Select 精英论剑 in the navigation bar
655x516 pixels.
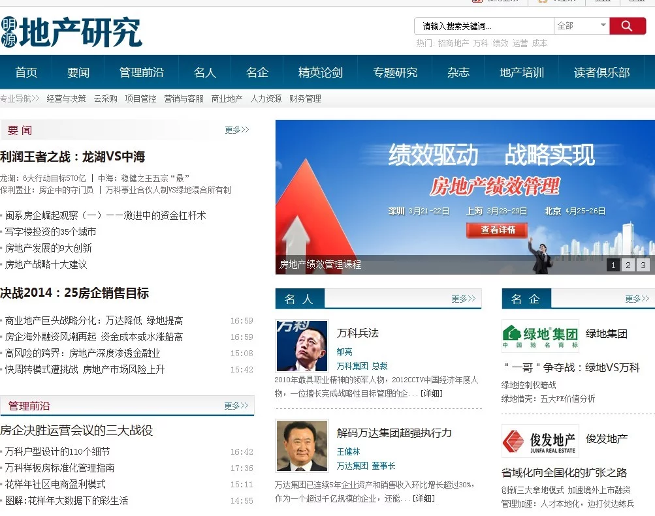click(321, 72)
